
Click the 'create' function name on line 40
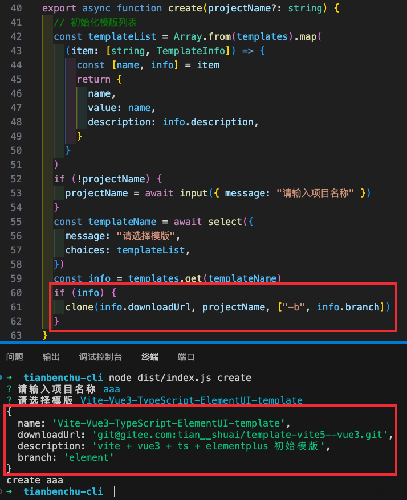pyautogui.click(x=185, y=8)
